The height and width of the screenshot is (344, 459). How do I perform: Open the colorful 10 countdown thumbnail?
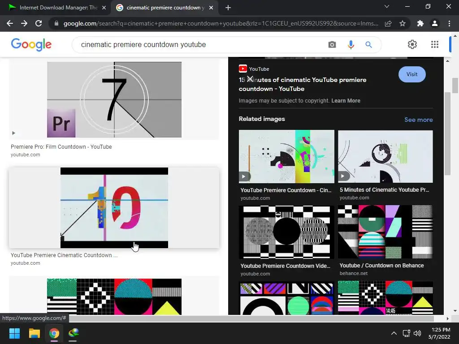pos(114,208)
